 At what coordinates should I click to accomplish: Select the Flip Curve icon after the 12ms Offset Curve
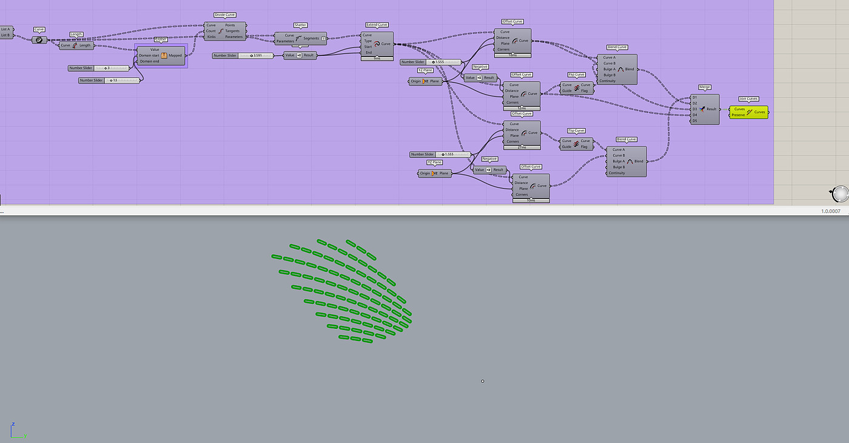pyautogui.click(x=576, y=89)
